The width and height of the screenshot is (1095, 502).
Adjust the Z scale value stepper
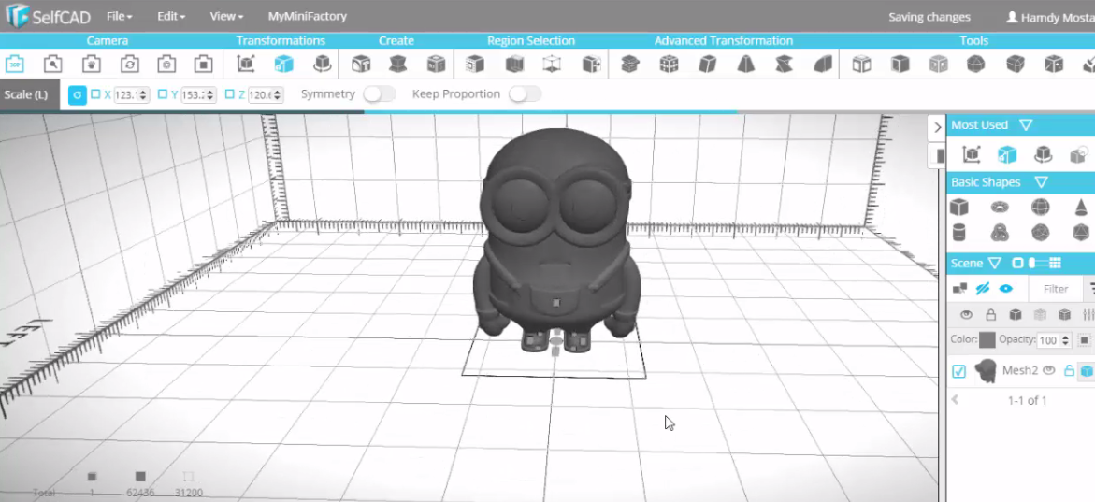278,94
